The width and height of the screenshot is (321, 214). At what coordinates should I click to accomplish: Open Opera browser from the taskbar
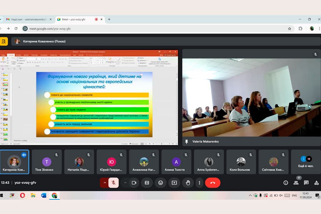(x=22, y=195)
